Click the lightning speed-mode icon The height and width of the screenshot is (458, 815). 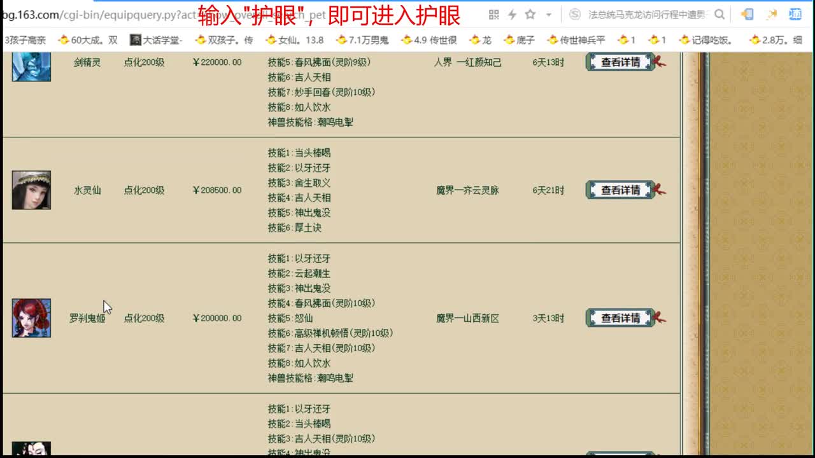pos(512,14)
